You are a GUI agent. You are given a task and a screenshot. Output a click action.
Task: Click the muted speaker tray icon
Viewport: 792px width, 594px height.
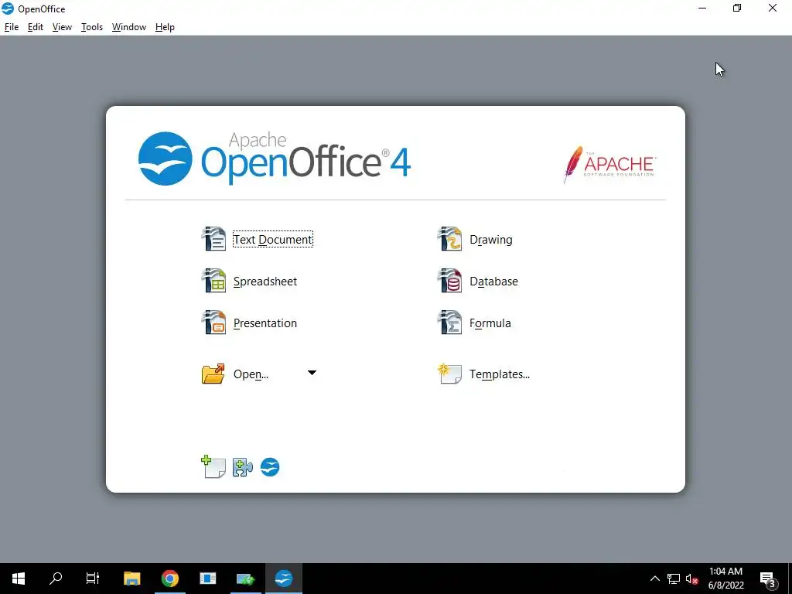click(691, 579)
